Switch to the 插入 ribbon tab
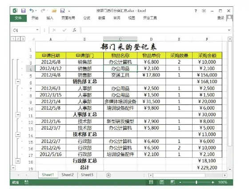249x189 pixels. pyautogui.click(x=50, y=18)
